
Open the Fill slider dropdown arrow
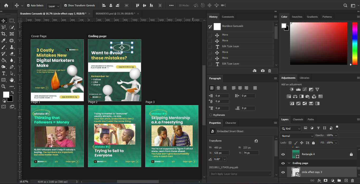(x=336, y=143)
